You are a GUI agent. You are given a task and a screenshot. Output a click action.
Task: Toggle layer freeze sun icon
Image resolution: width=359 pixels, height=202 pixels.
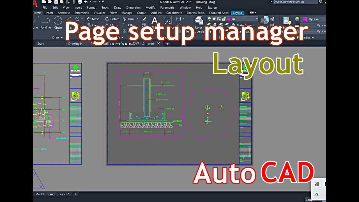pyautogui.click(x=214, y=19)
